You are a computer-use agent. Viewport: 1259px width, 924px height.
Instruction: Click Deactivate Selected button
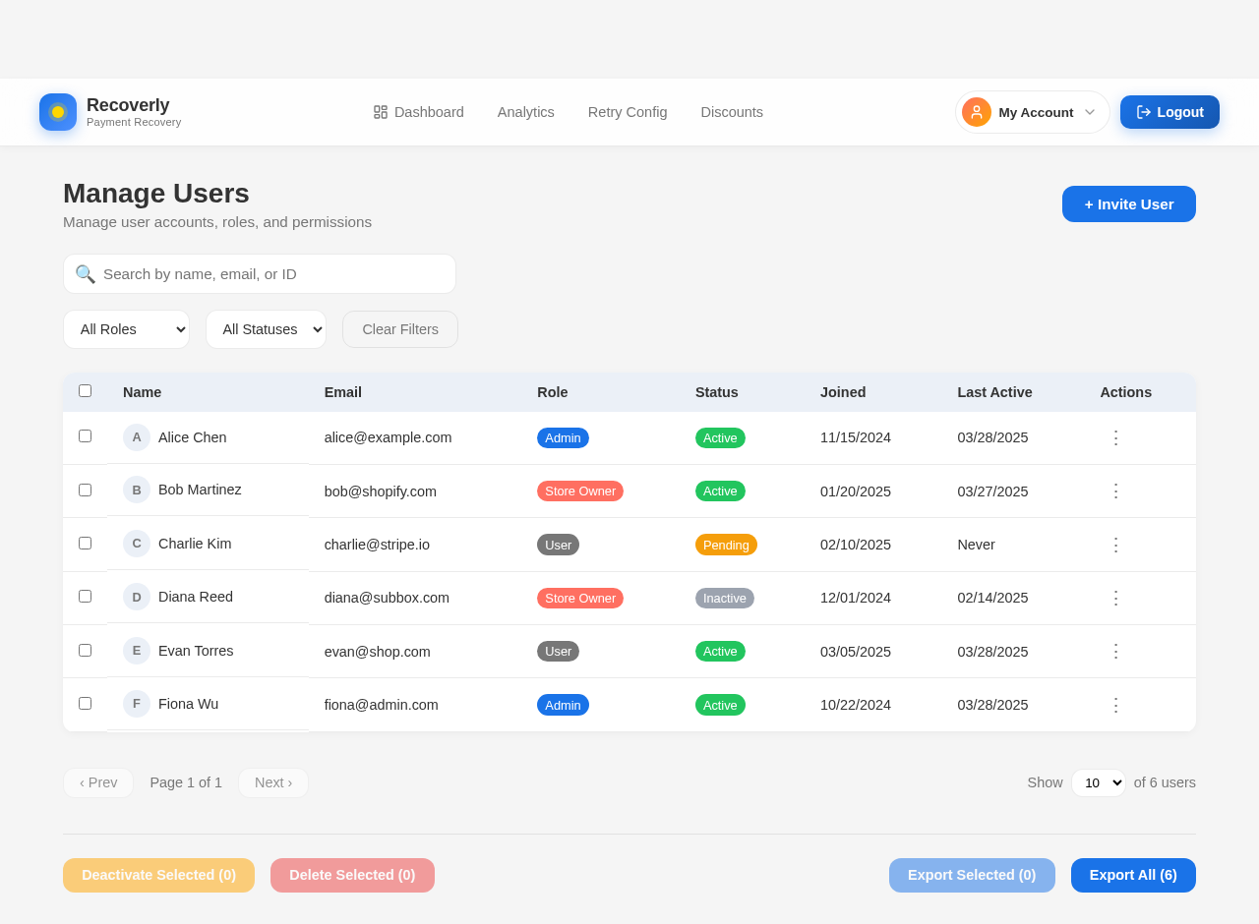coord(158,875)
